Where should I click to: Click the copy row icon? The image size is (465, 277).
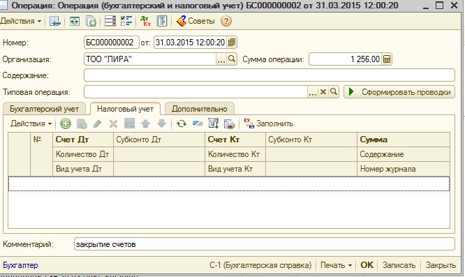click(82, 123)
